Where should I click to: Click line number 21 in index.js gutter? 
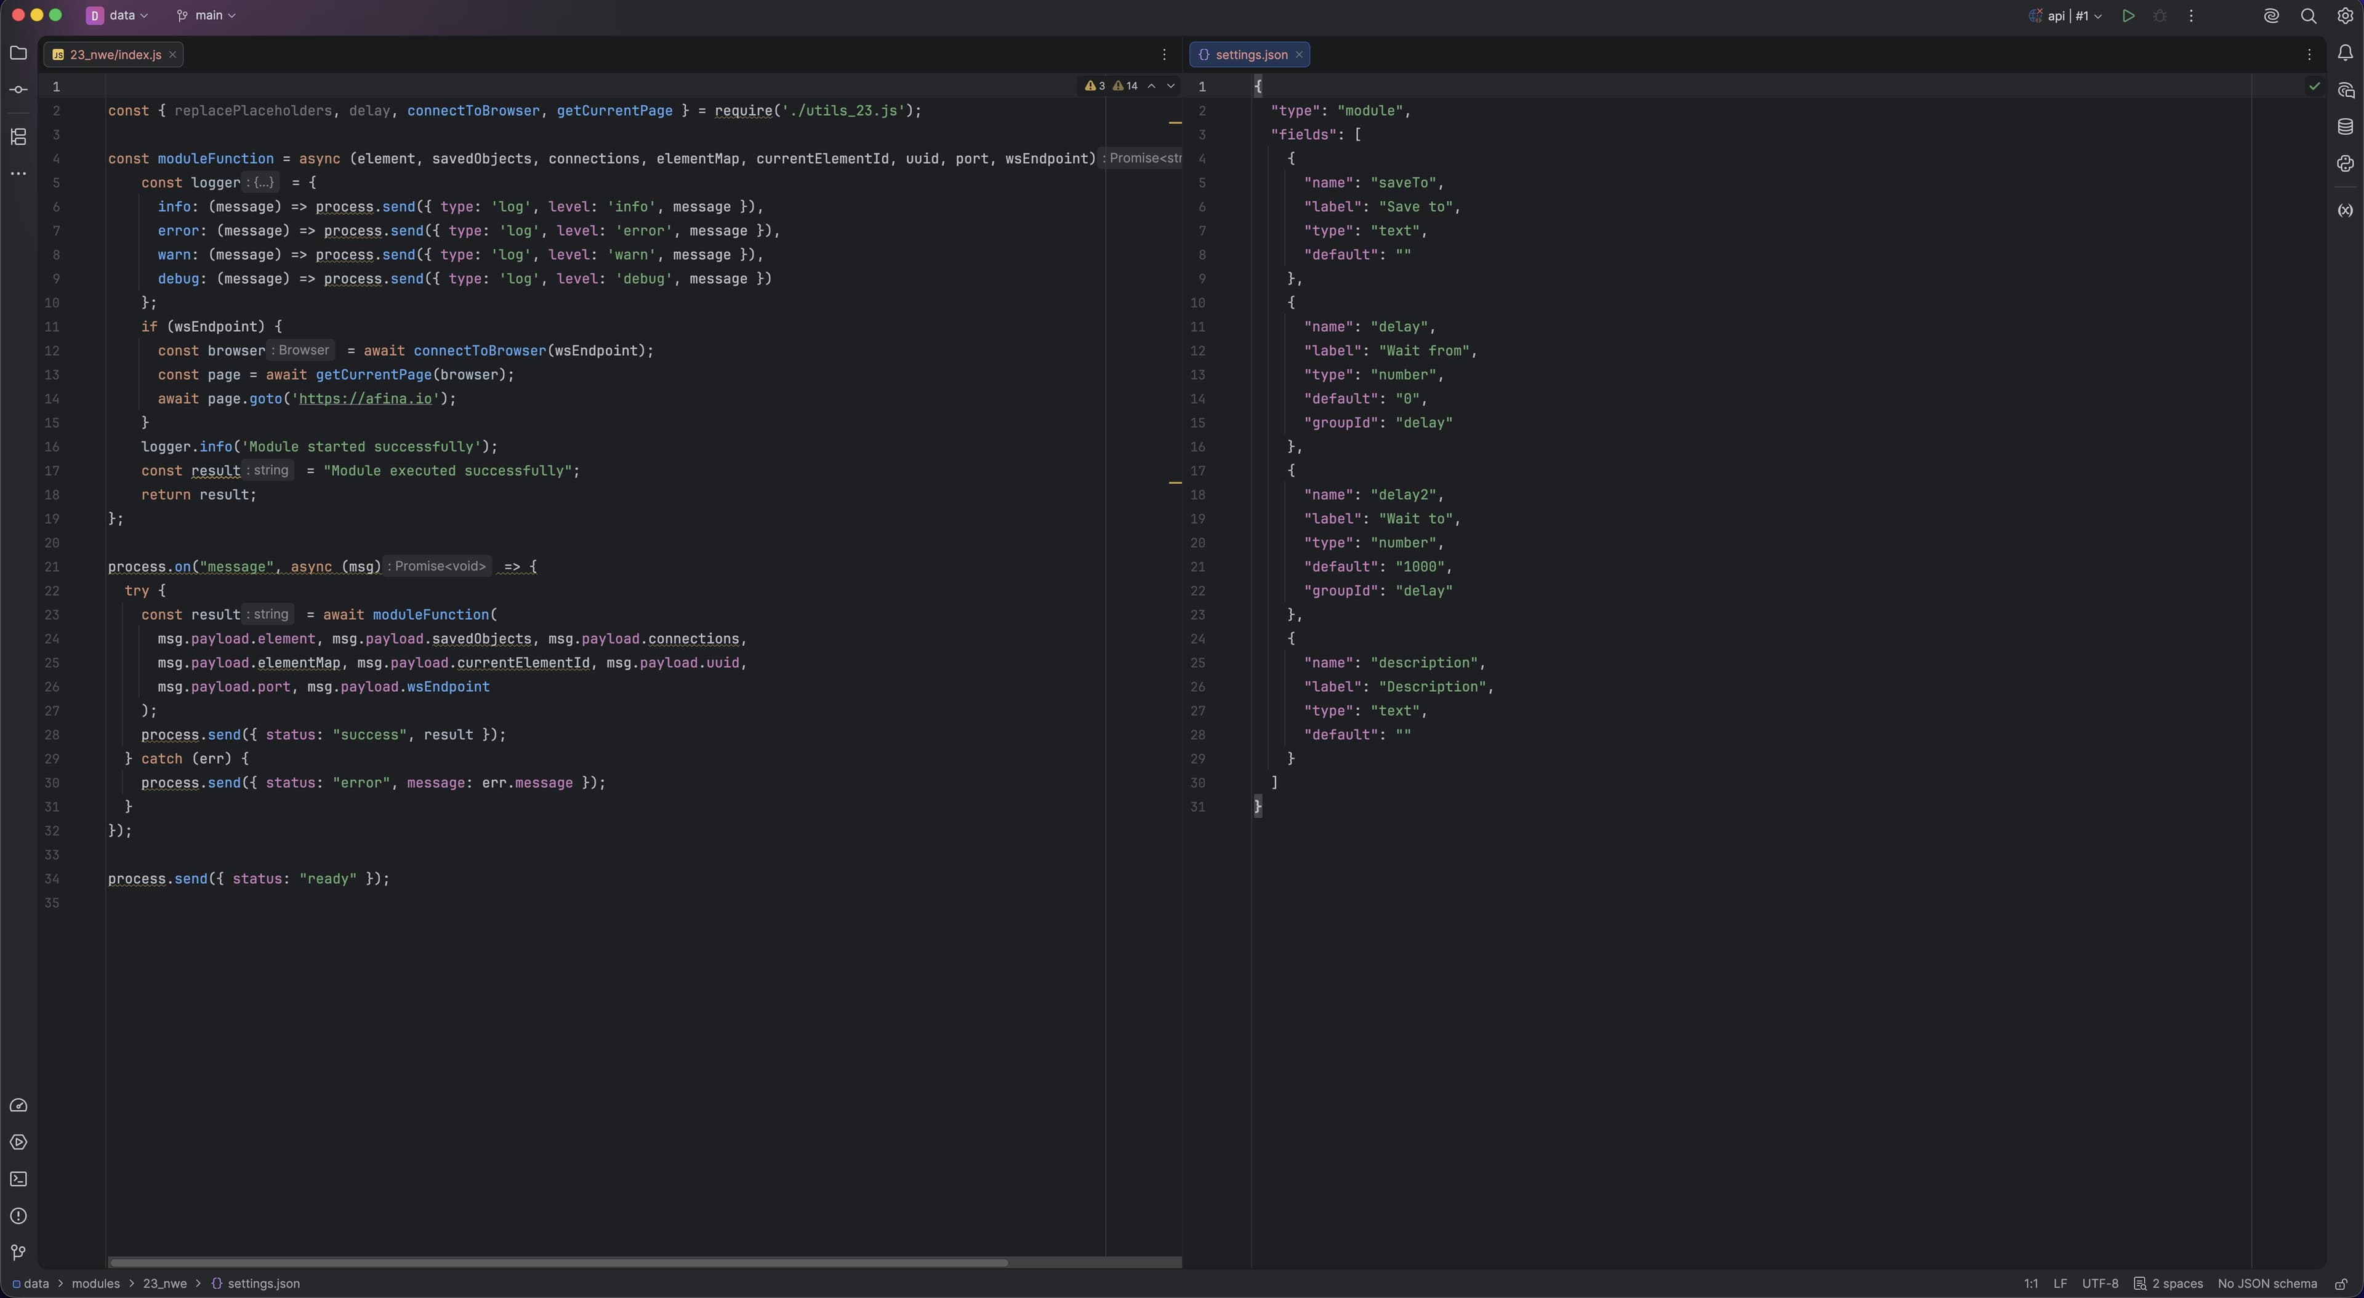51,567
